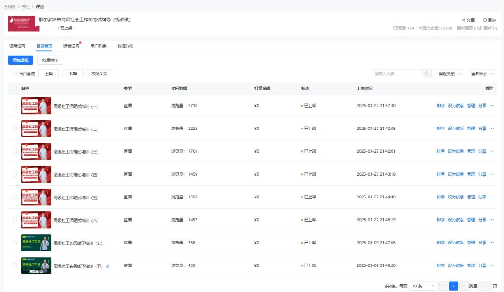Screen dimensions: 504x292
Task: Click 设为试看 link for 高级社工师笔试培训（三）
Action: click(455, 151)
